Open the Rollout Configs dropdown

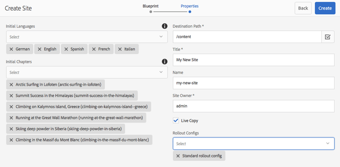[253, 143]
